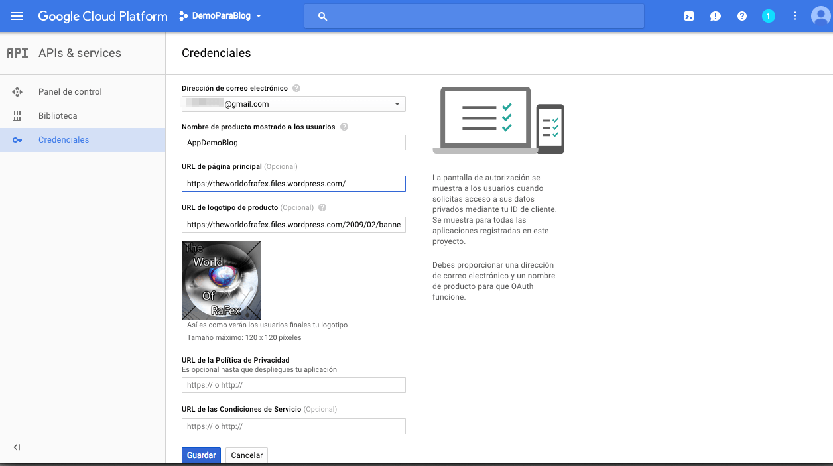The height and width of the screenshot is (466, 833).
Task: Go to Panel de control
Action: (x=70, y=92)
